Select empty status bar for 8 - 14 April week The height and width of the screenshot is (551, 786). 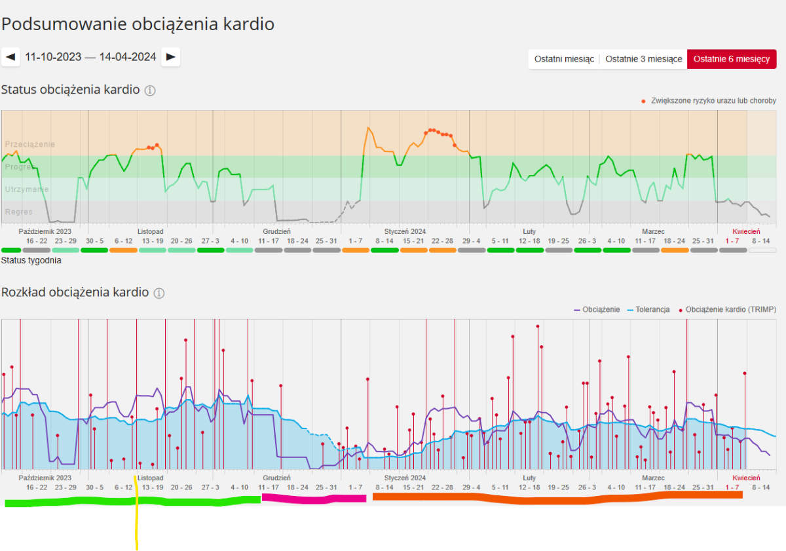point(762,250)
